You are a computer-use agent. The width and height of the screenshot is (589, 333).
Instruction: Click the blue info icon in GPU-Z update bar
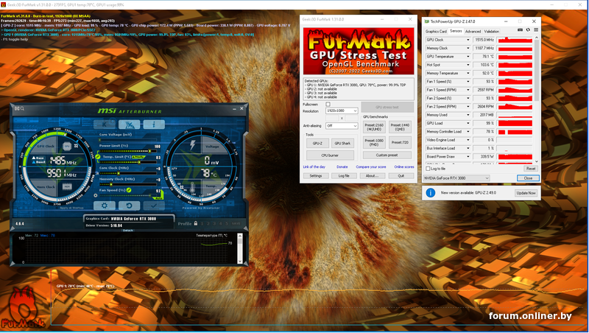431,193
